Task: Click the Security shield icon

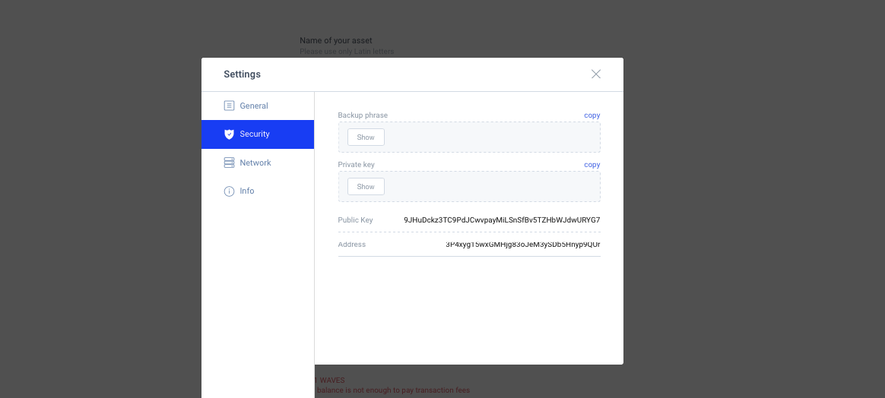Action: [229, 134]
